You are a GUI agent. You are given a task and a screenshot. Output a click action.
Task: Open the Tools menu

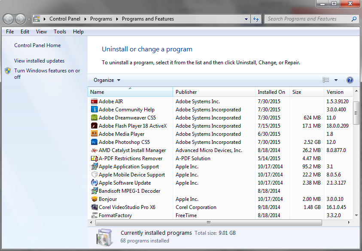pos(60,32)
